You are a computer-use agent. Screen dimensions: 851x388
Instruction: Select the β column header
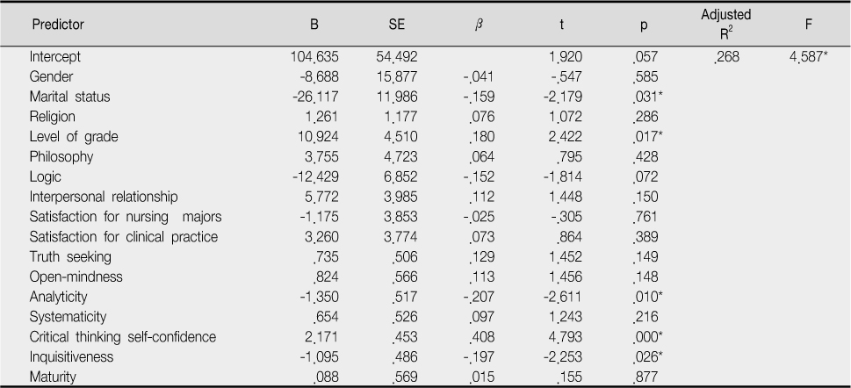479,25
